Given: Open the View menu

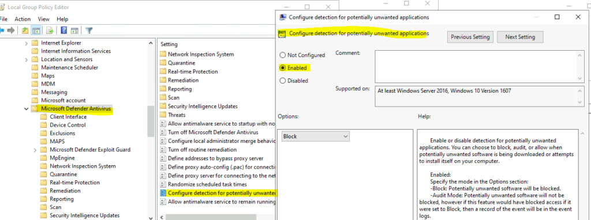Looking at the screenshot, I should [44, 19].
